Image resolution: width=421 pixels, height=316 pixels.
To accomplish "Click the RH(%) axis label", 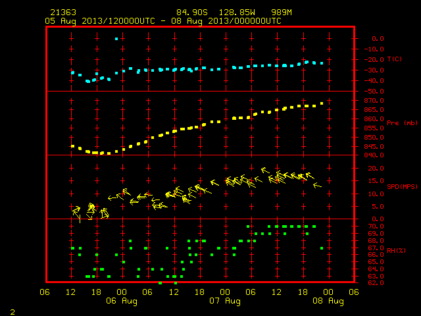I will [396, 250].
